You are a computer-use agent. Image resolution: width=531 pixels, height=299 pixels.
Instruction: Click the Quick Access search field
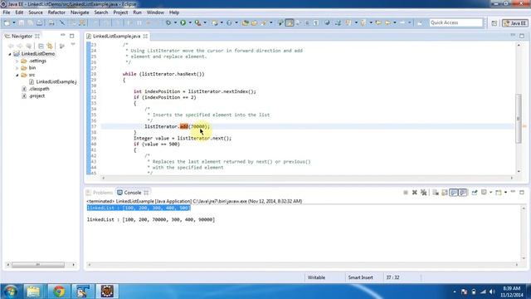pos(455,22)
